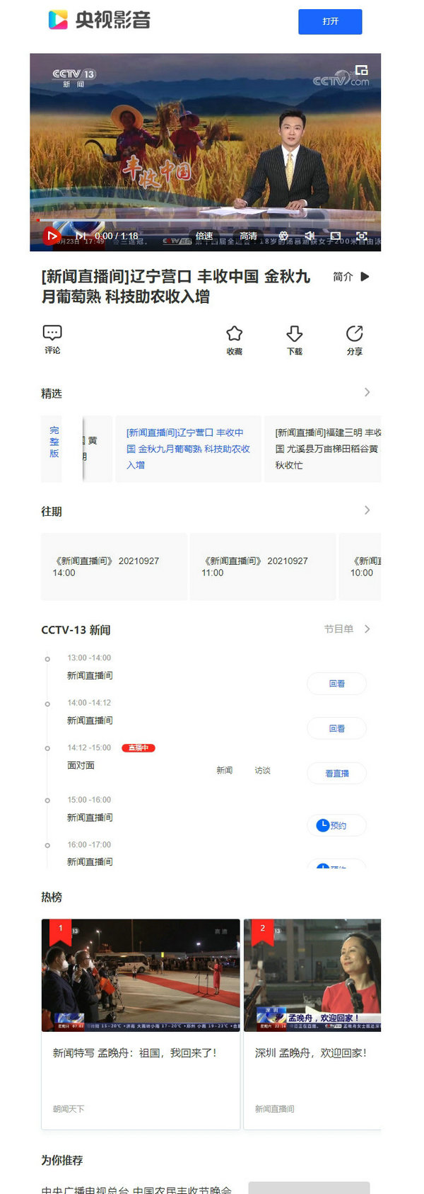The width and height of the screenshot is (424, 1194).
Task: Select the 面对面 program title
Action: (x=81, y=765)
